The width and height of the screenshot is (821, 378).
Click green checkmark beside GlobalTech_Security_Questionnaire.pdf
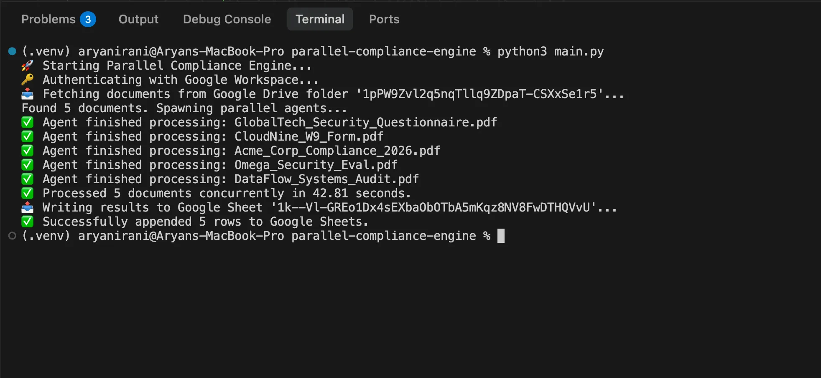pos(27,122)
